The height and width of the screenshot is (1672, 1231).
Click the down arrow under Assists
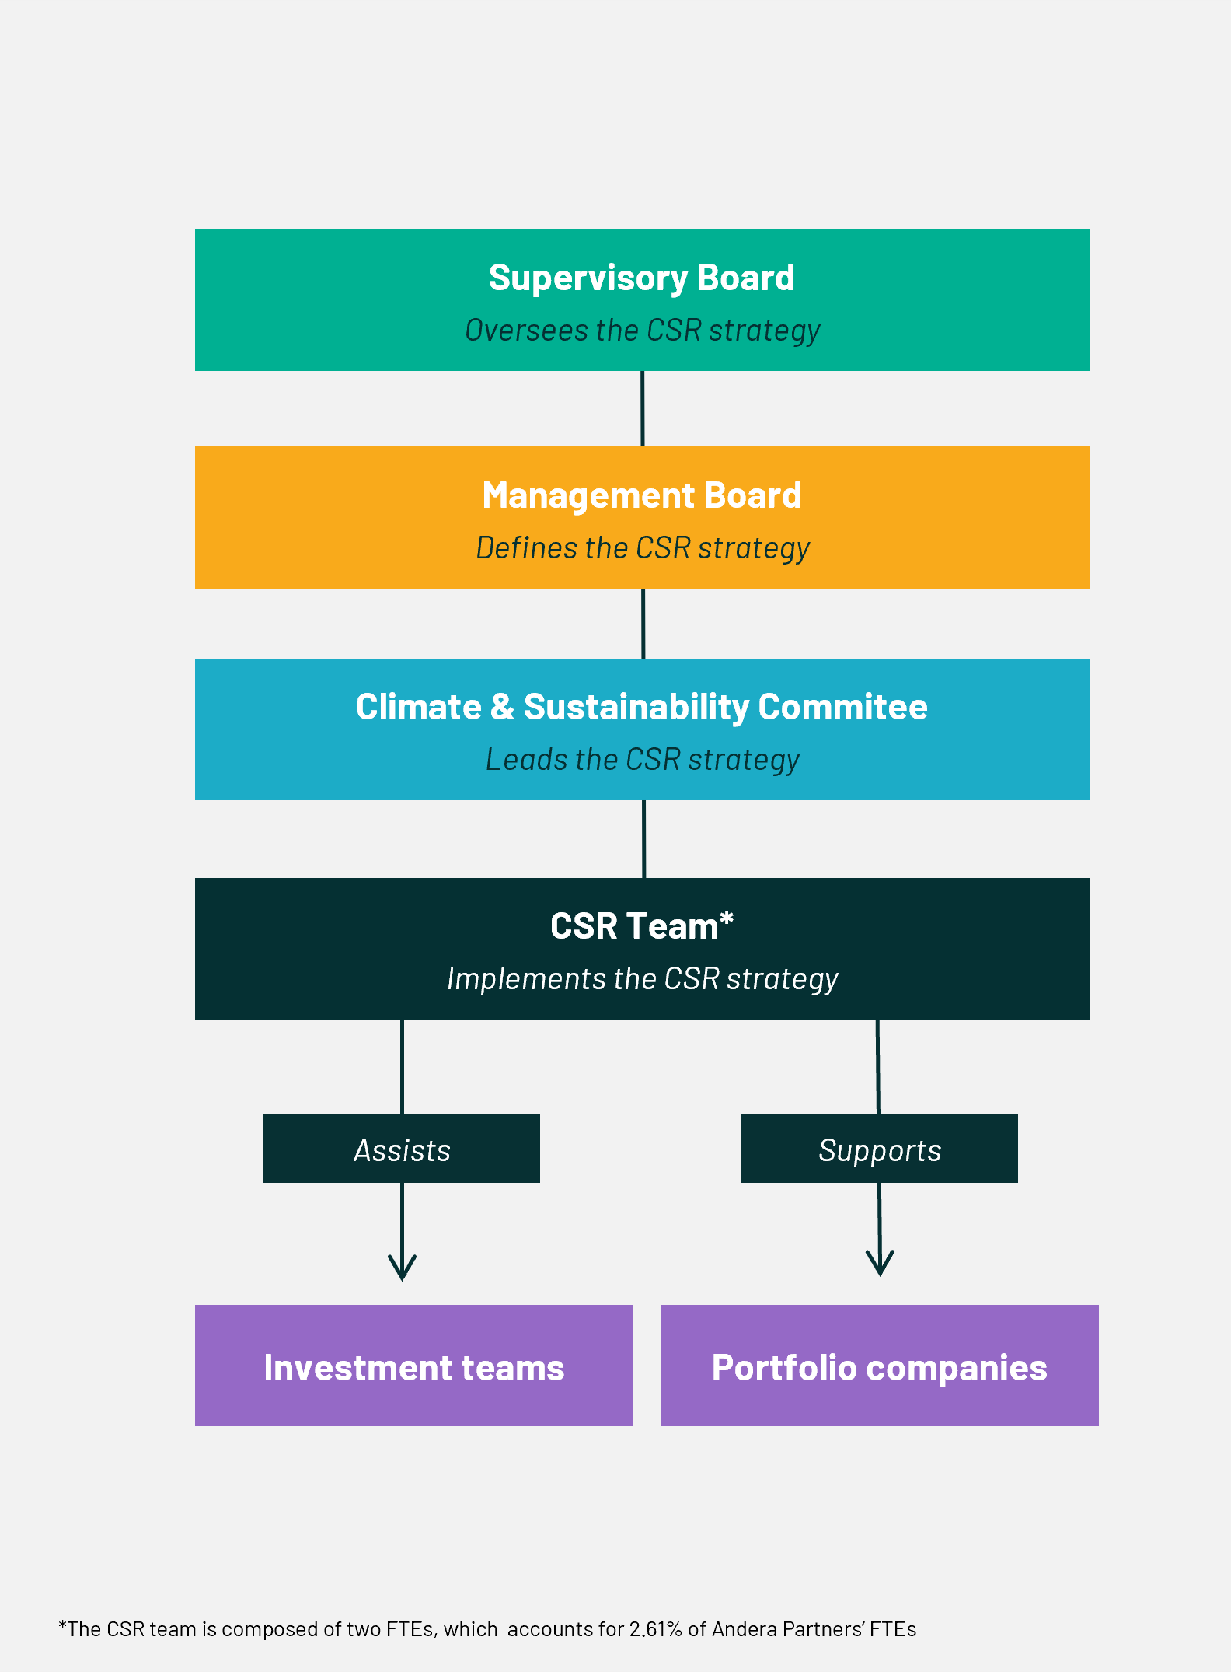pos(402,1232)
